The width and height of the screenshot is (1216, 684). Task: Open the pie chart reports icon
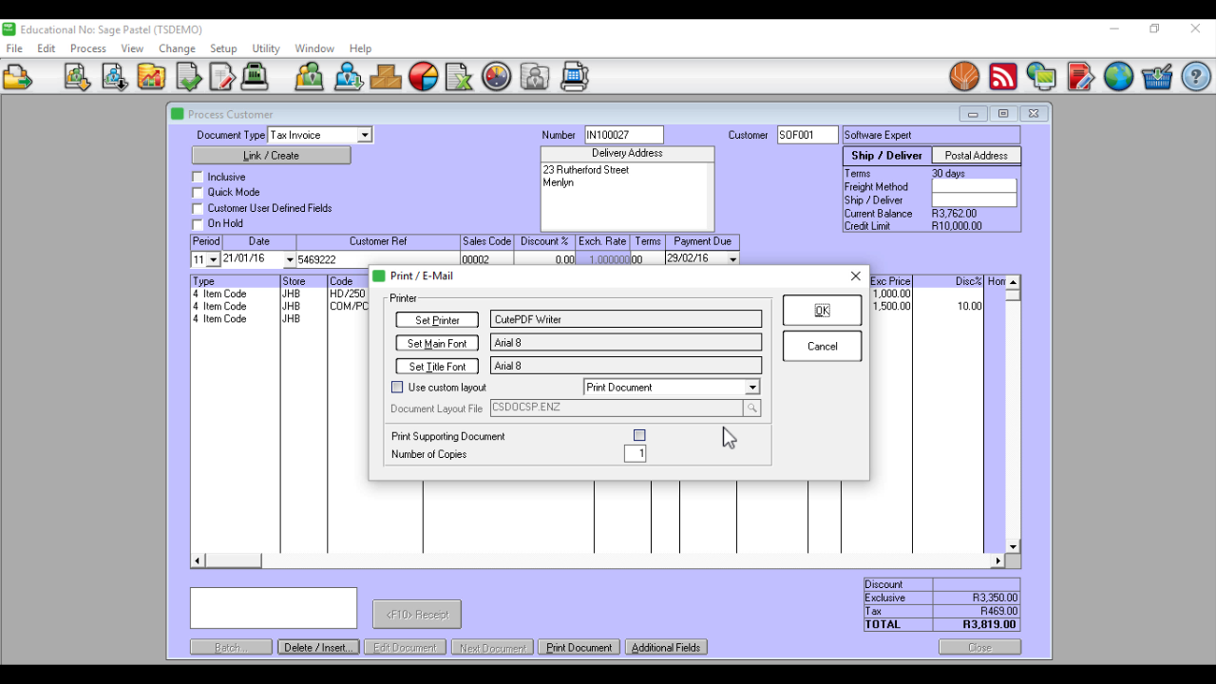pos(424,77)
